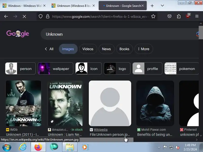Click the Amazon source link
The width and height of the screenshot is (203, 152).
[60, 130]
